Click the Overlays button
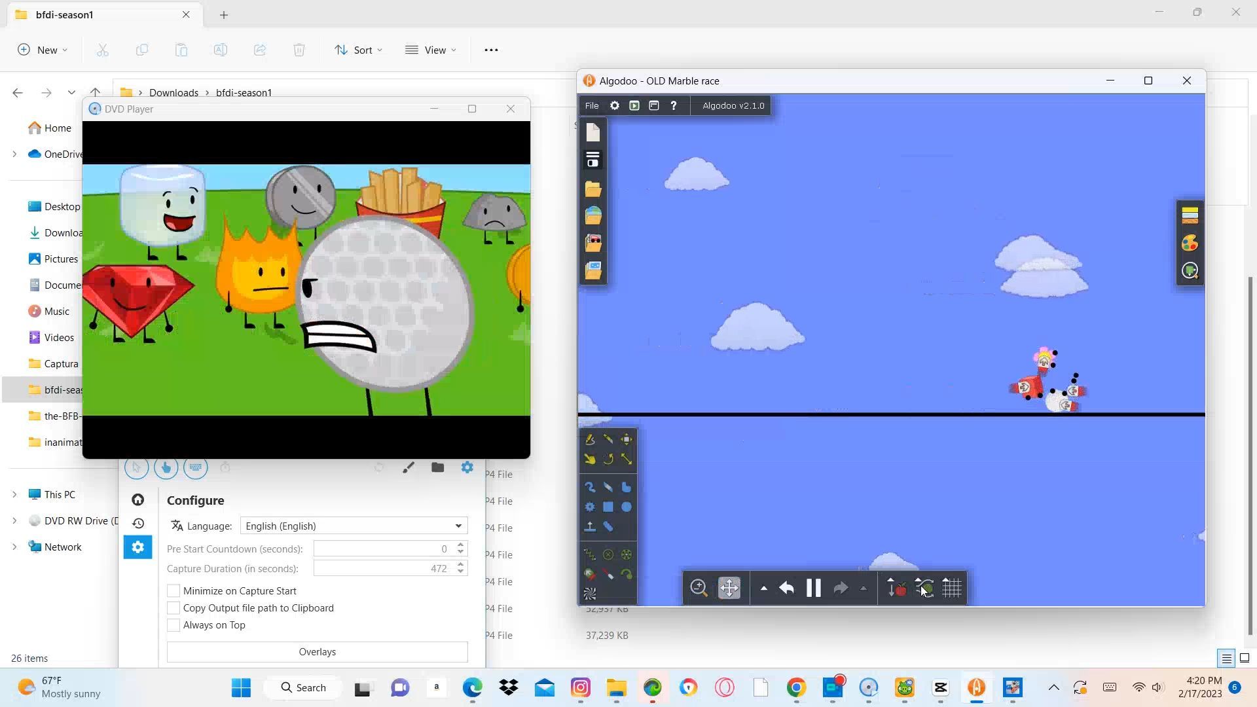This screenshot has height=707, width=1257. (317, 651)
